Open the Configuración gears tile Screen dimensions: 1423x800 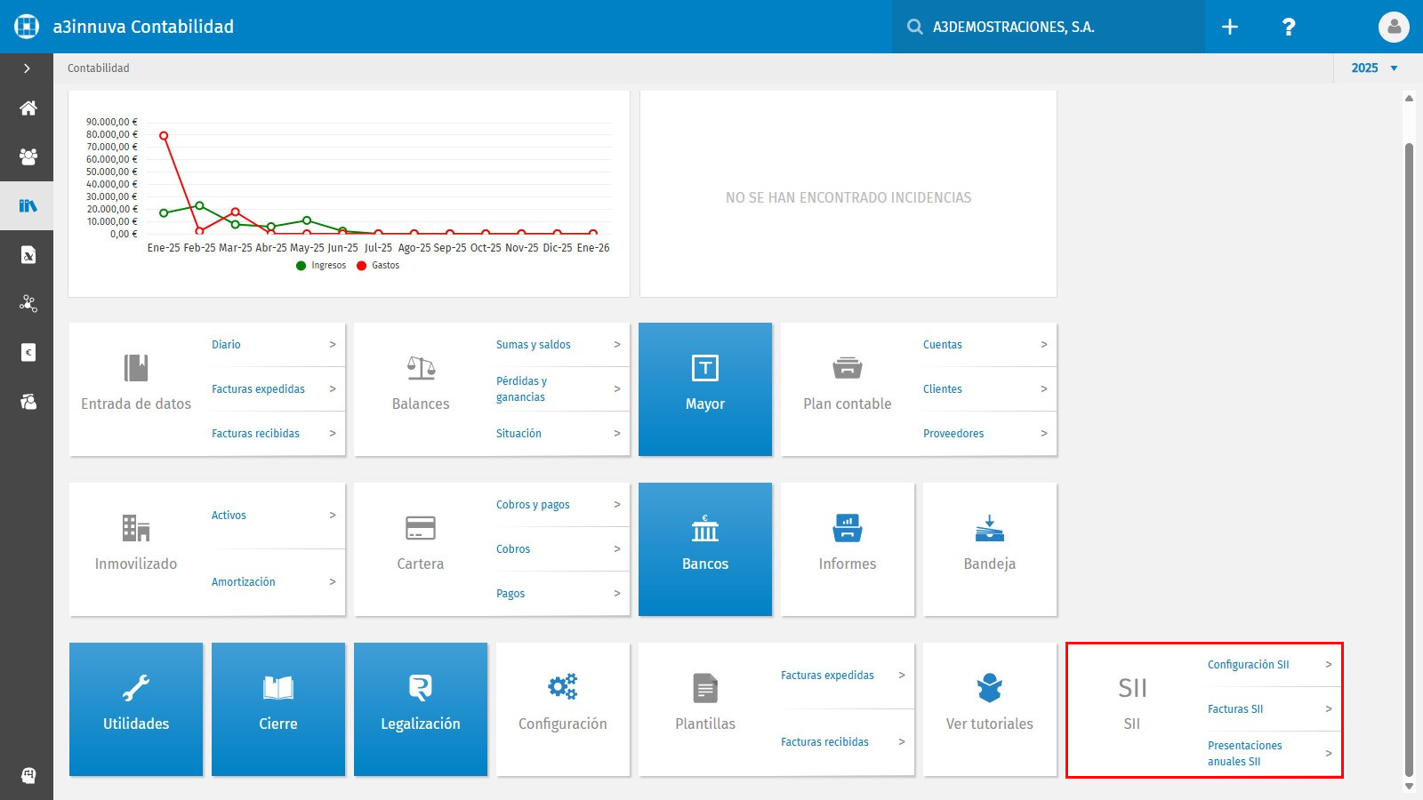[x=563, y=709]
